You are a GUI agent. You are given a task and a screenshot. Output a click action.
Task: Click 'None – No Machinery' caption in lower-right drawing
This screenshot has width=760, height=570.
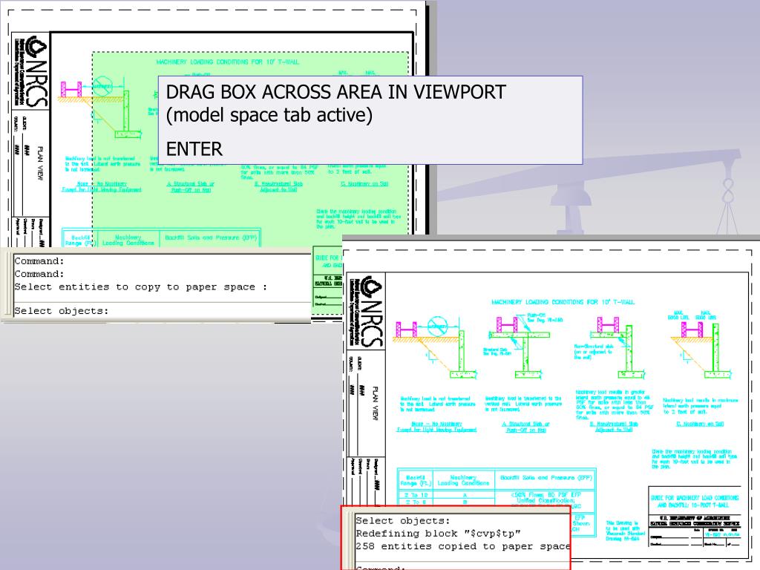(436, 427)
